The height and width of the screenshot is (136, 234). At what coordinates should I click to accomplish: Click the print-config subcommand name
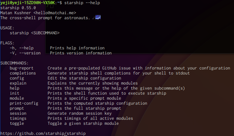click(24, 103)
